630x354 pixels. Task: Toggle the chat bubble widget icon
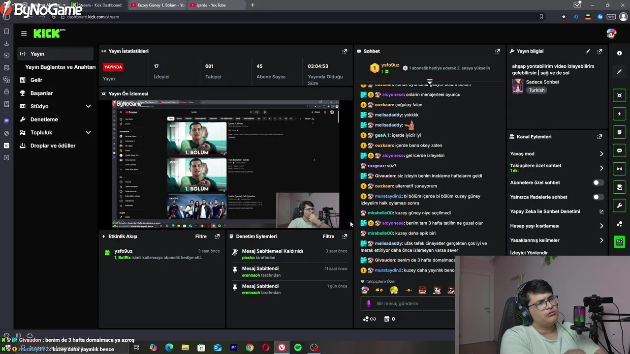tap(619, 150)
